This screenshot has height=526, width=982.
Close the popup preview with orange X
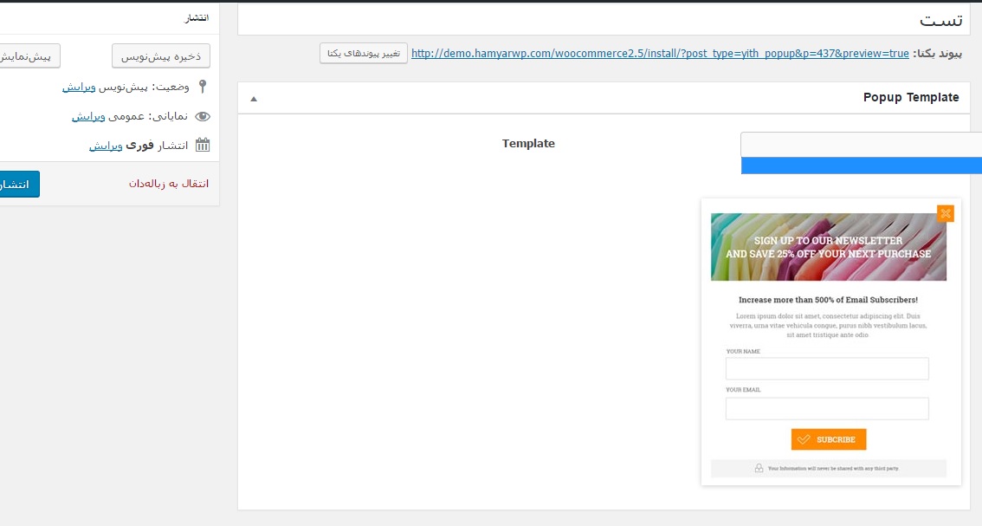tap(945, 214)
